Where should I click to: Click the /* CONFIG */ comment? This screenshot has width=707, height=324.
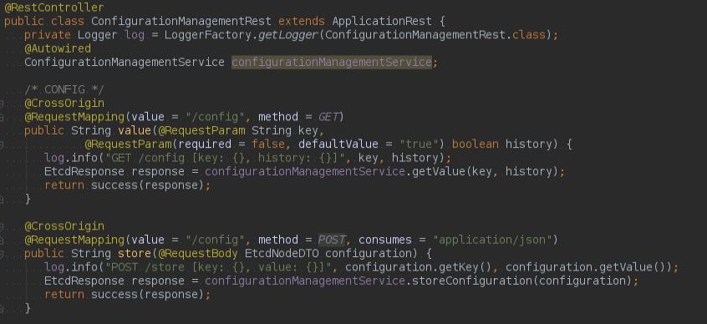64,89
